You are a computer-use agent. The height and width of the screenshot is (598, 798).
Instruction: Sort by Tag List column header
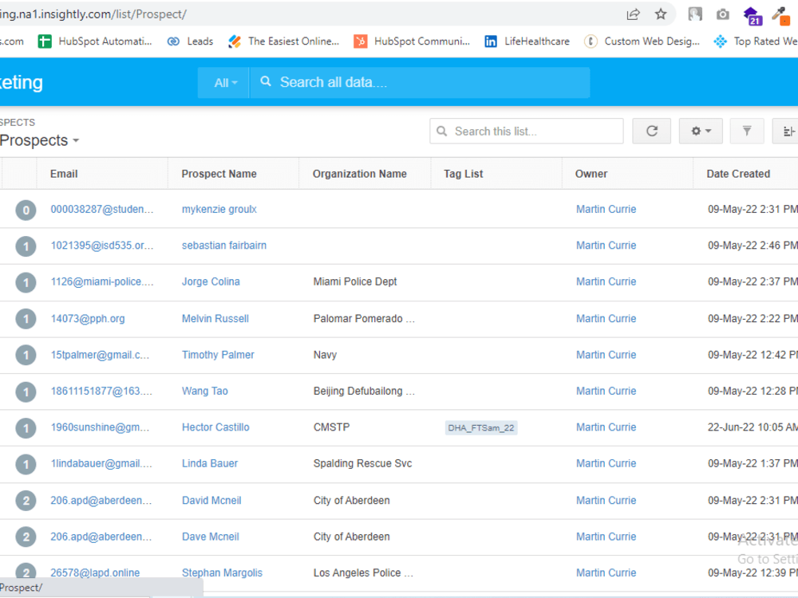(x=463, y=174)
